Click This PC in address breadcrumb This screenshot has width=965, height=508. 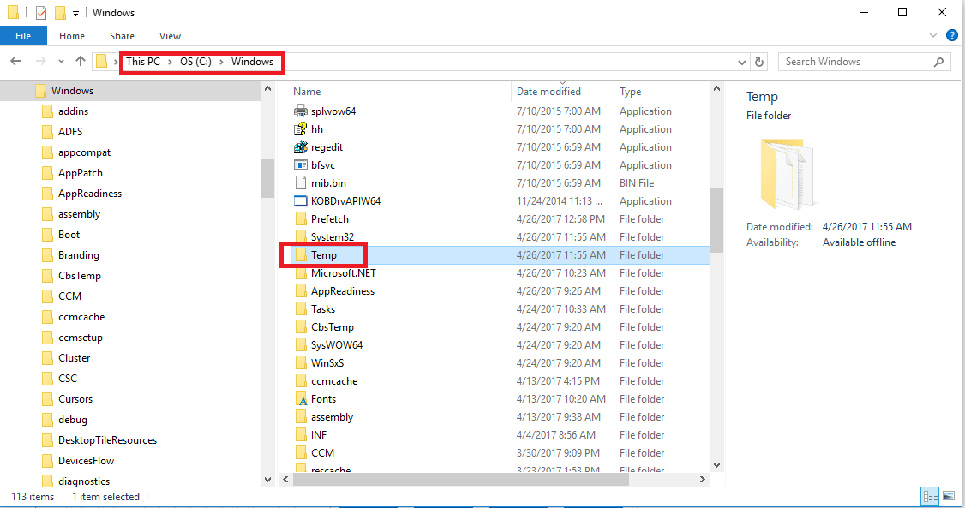pos(143,62)
